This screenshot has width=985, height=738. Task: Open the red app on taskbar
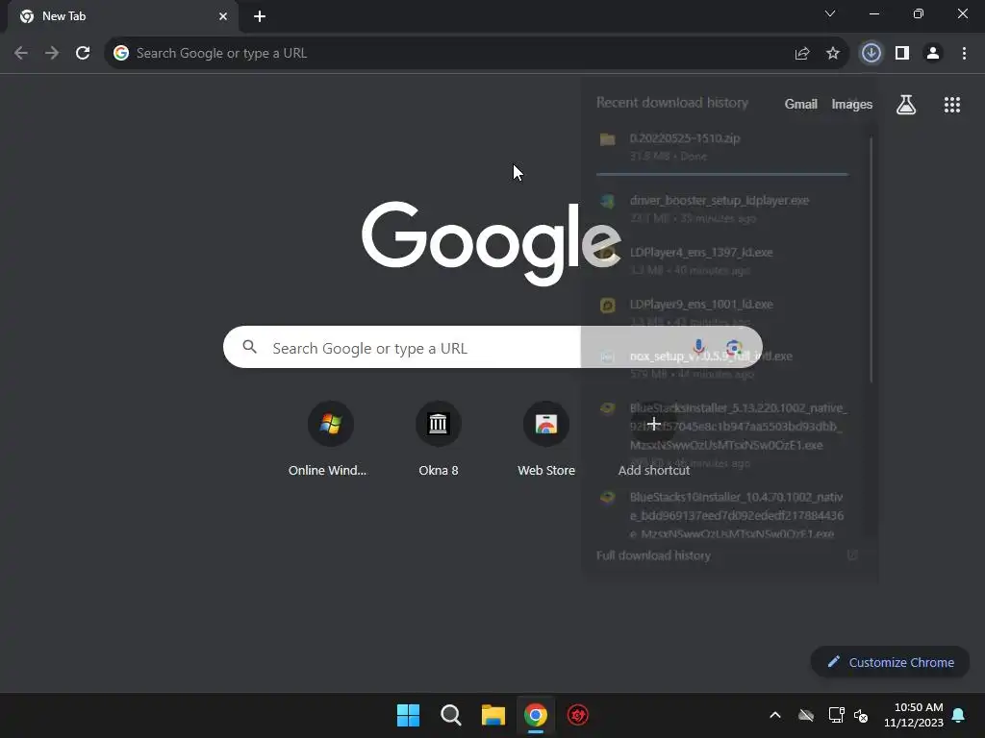(x=578, y=715)
